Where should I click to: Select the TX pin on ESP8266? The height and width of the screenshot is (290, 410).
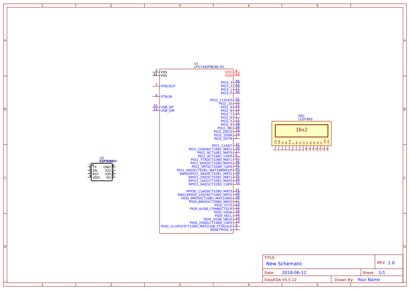(x=94, y=167)
